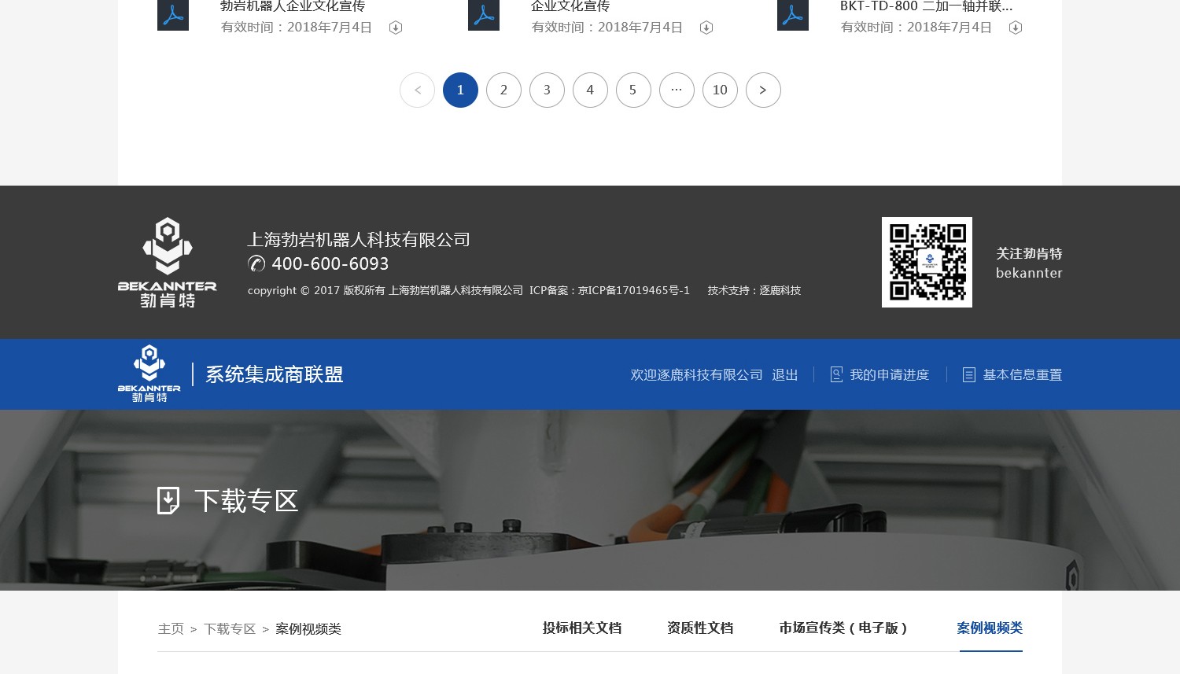
Task: Click the 基本信息重置 document icon
Action: (x=969, y=374)
